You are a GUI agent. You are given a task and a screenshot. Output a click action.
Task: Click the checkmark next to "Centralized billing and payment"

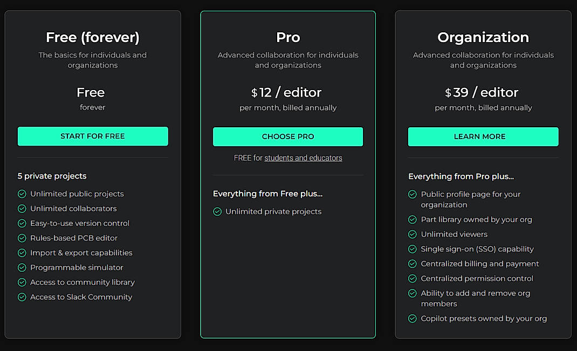tap(413, 264)
